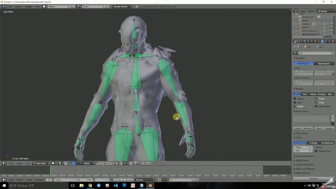Image resolution: width=336 pixels, height=189 pixels.
Task: Click the Render tab camera icon in Properties
Action: [302, 41]
